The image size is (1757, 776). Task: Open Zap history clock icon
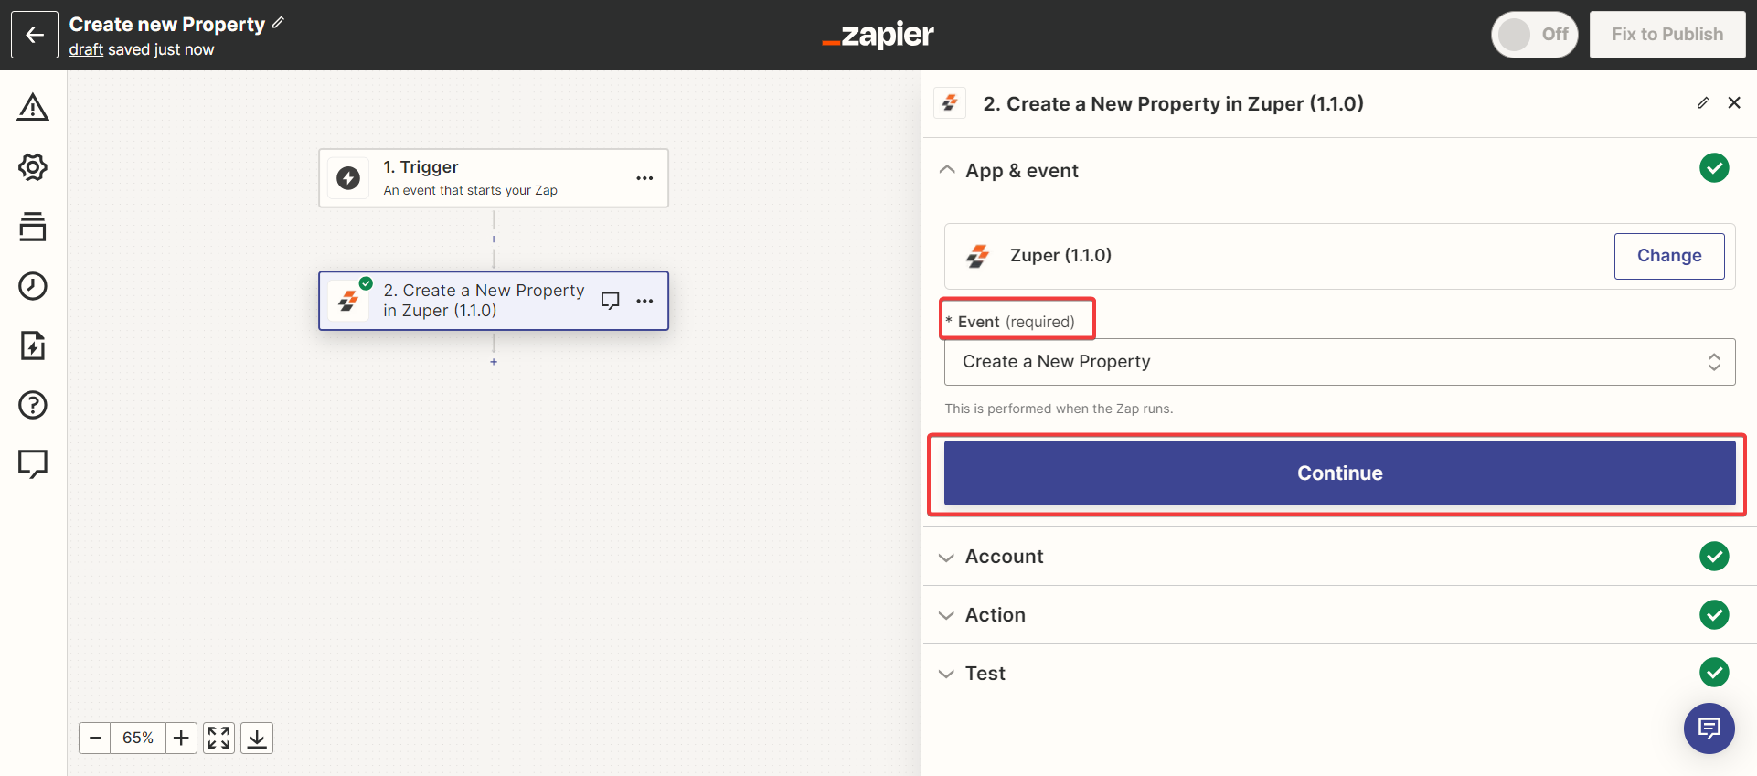click(33, 286)
